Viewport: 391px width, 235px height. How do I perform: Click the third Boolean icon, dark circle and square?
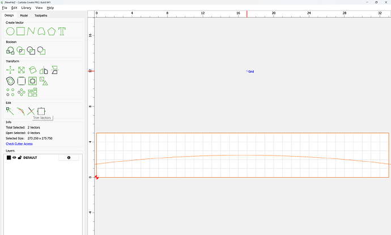tap(31, 51)
